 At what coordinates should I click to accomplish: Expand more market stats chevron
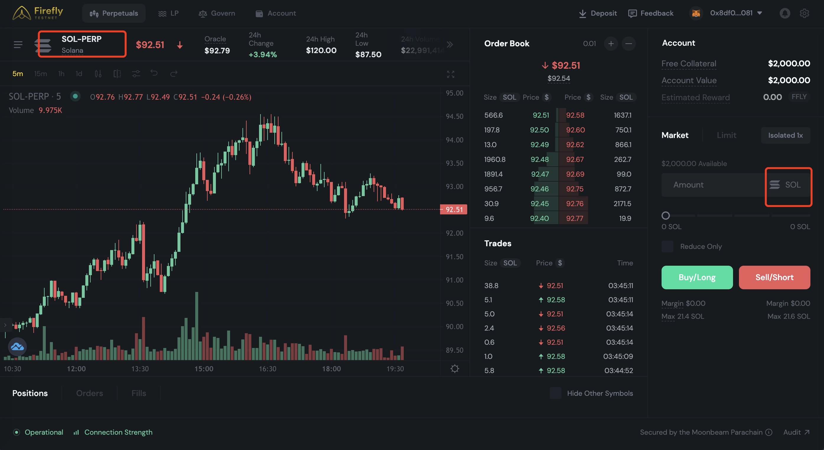click(450, 45)
